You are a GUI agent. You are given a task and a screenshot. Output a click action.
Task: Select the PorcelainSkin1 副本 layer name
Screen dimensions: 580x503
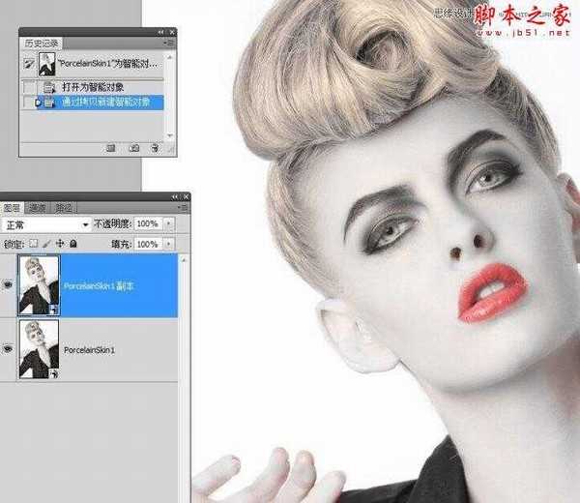tap(99, 286)
